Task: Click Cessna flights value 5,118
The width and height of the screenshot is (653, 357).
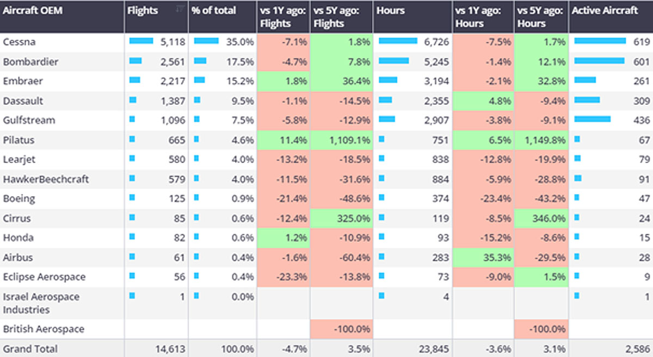Action: (x=173, y=42)
